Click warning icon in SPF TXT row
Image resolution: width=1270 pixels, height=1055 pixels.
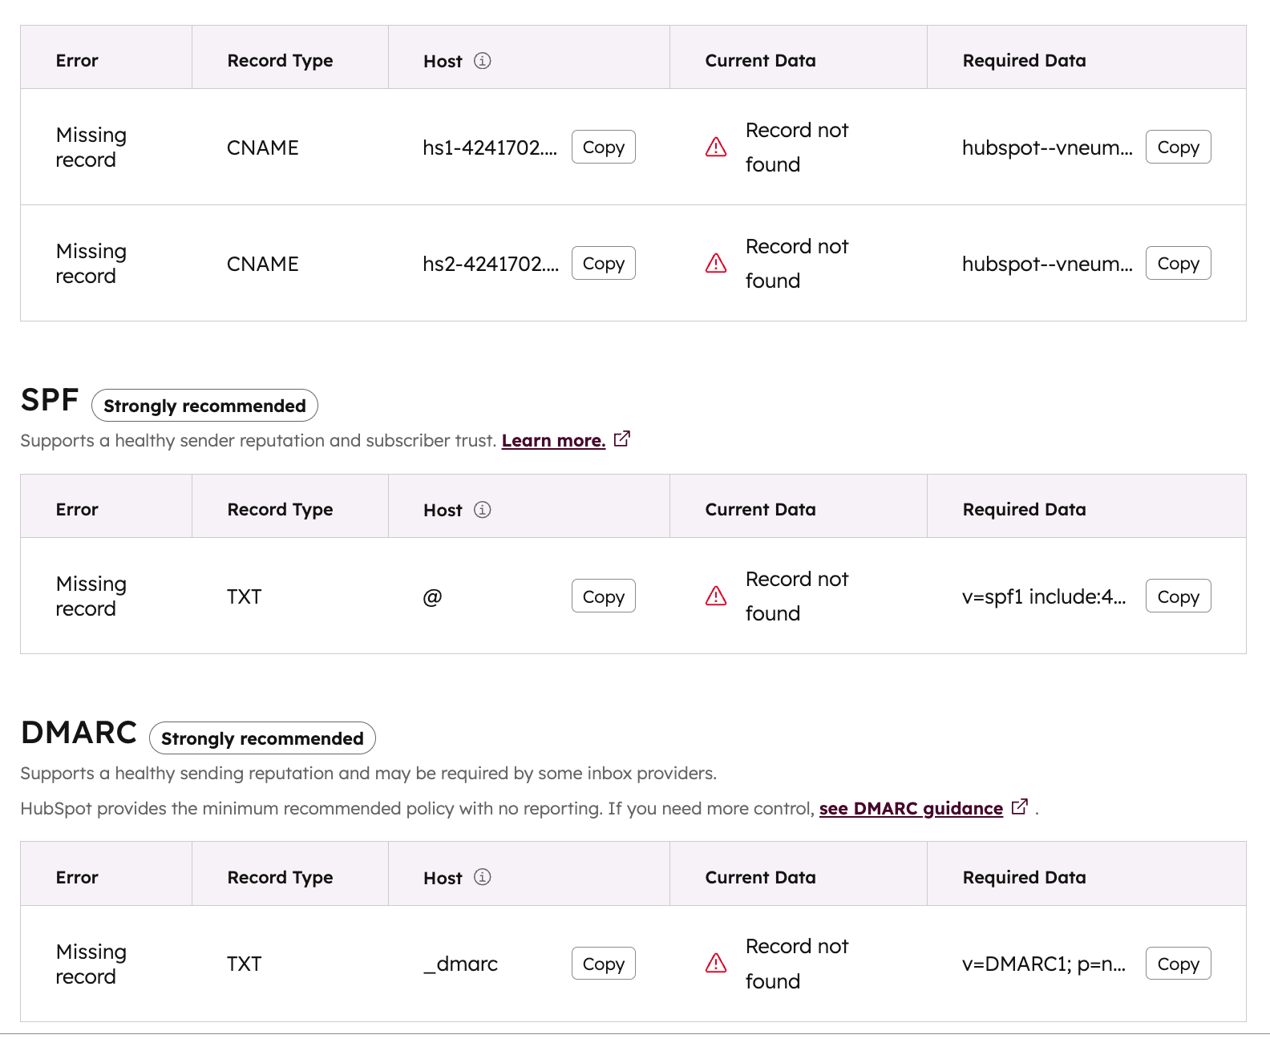point(716,596)
